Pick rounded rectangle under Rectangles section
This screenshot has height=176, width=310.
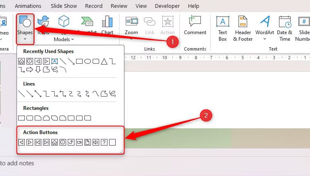pyautogui.click(x=30, y=118)
